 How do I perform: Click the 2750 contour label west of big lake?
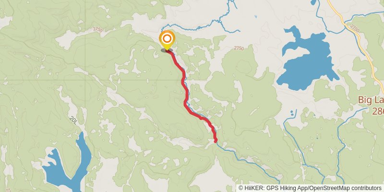tap(239, 48)
